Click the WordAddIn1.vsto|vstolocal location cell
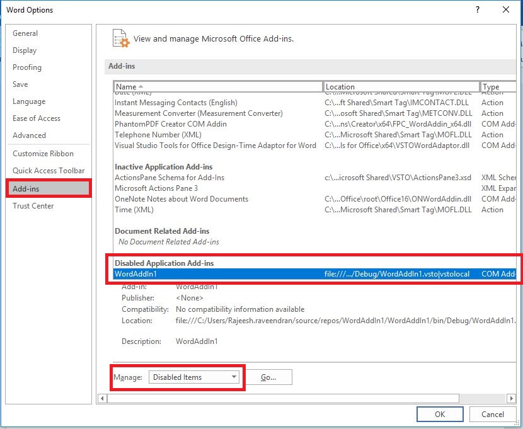Image resolution: width=523 pixels, height=429 pixels. 397,274
